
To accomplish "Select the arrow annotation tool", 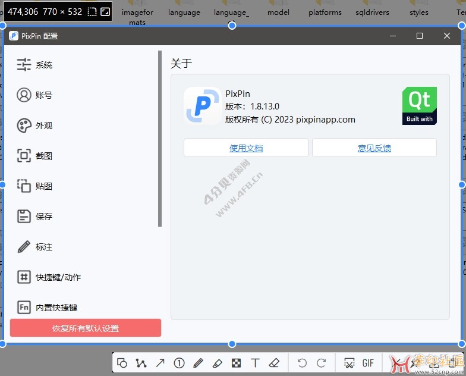I will point(160,363).
